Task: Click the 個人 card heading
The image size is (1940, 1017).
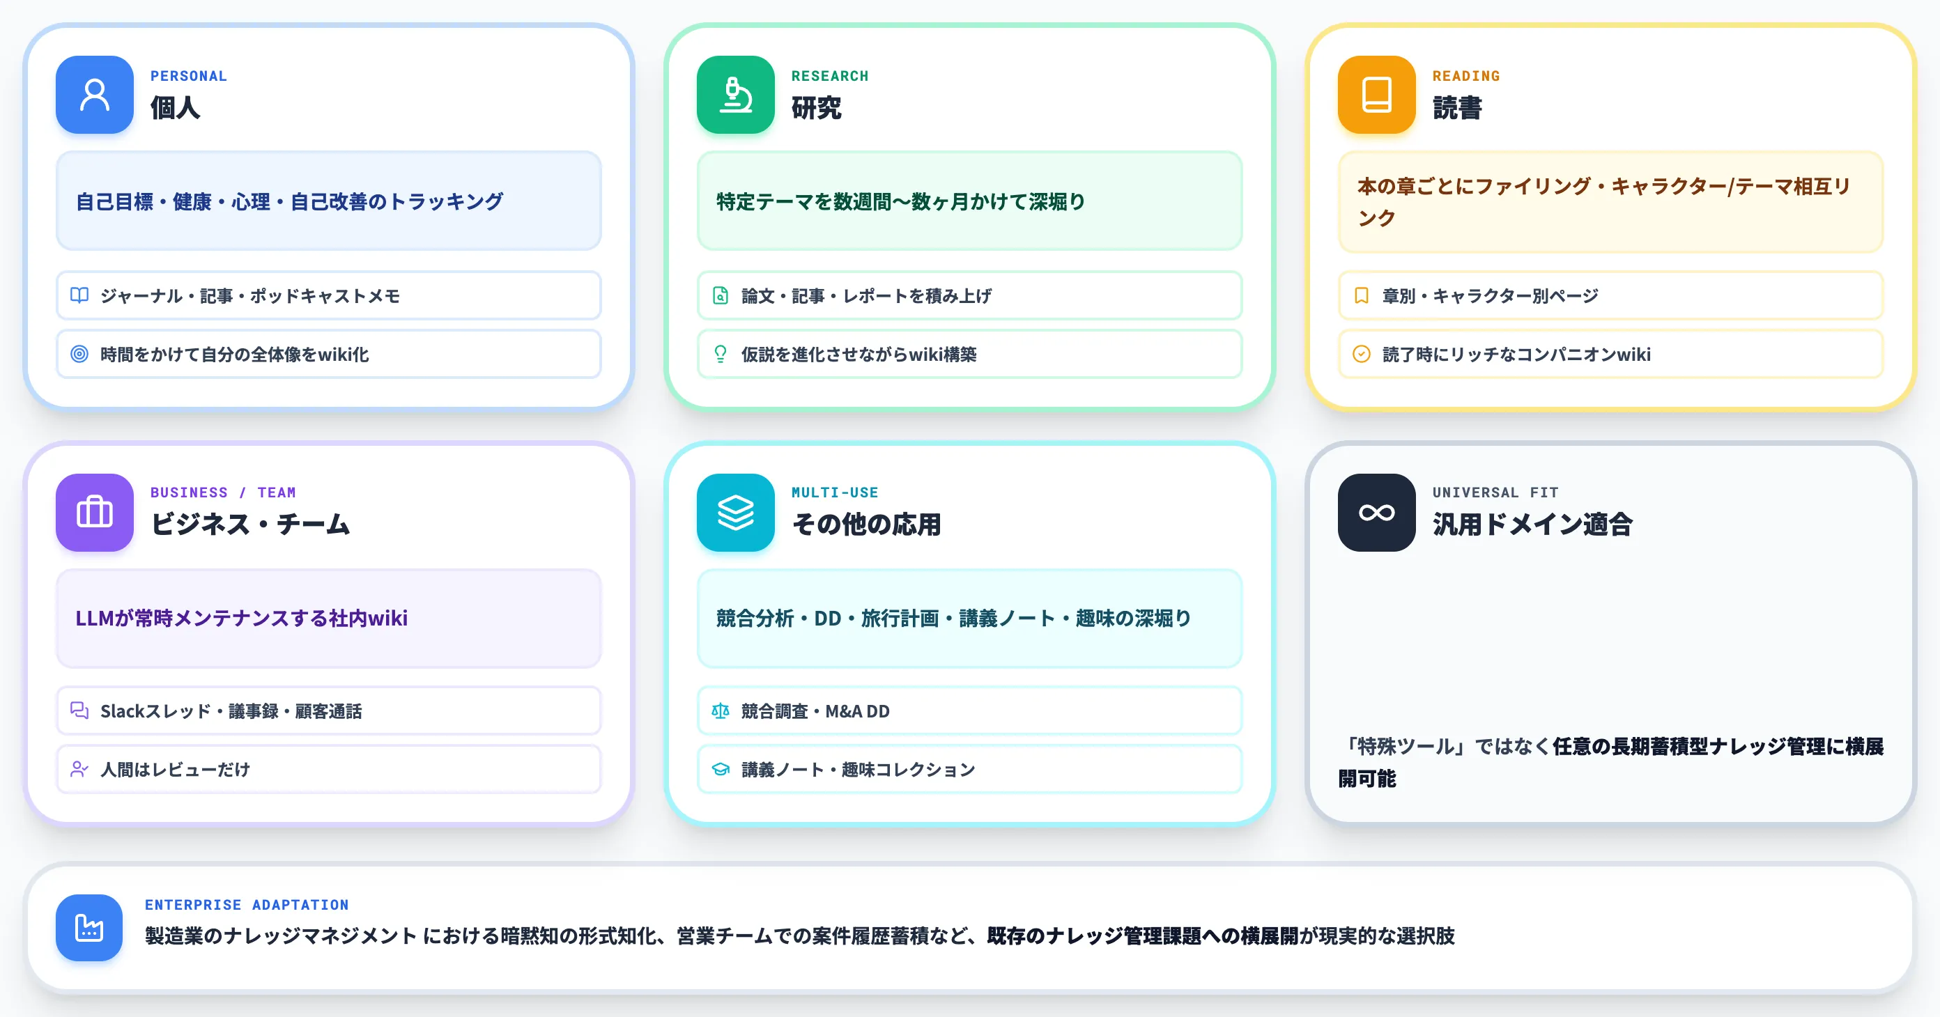Action: [175, 108]
